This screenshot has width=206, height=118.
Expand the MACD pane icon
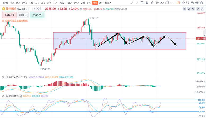pyautogui.click(x=10, y=77)
